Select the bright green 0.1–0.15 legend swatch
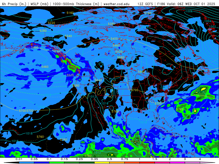 click(x=57, y=163)
